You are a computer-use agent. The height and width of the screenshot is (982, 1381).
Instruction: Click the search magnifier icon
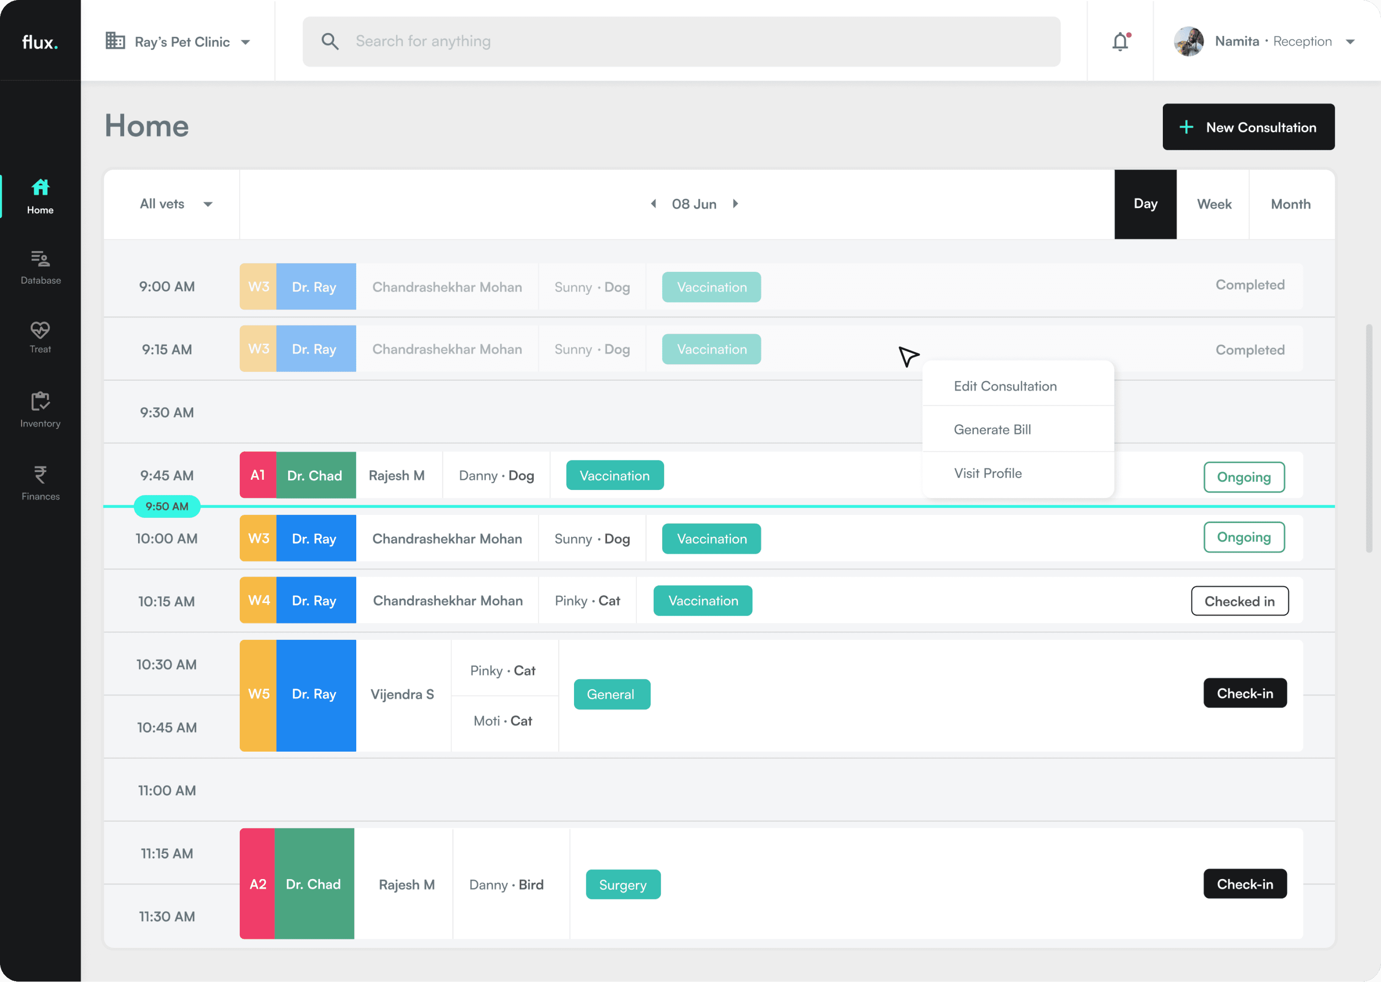point(330,42)
